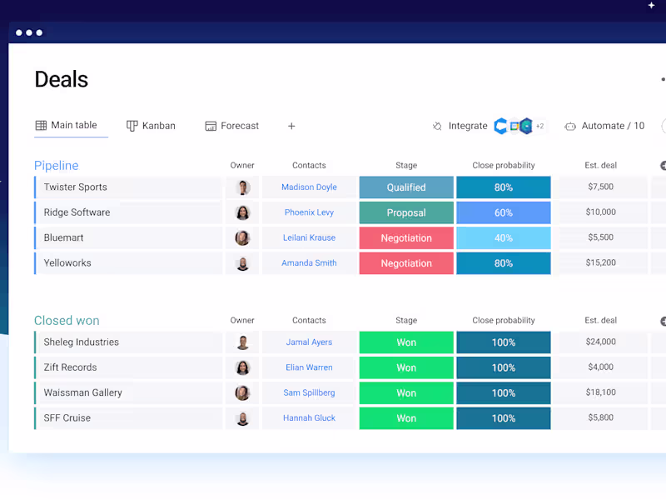Image resolution: width=666 pixels, height=500 pixels.
Task: Edit Ridge Software 60% close probability
Action: pos(504,212)
